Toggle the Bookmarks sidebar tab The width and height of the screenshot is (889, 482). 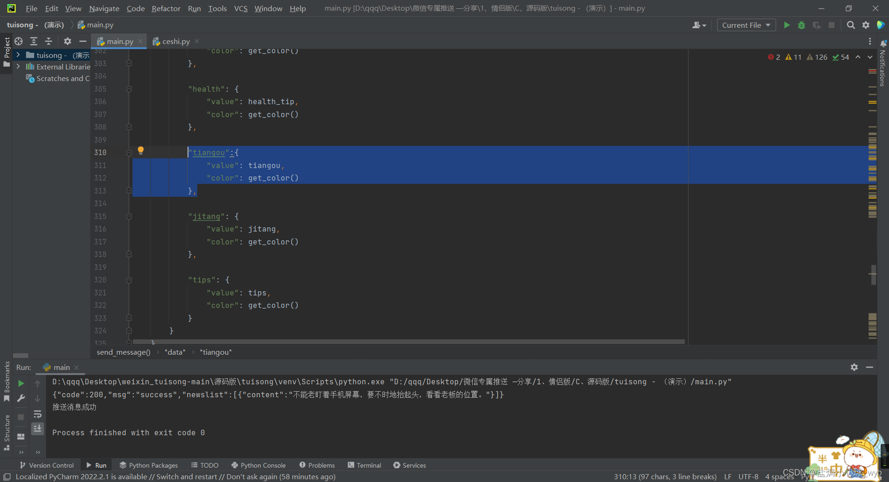(6, 382)
